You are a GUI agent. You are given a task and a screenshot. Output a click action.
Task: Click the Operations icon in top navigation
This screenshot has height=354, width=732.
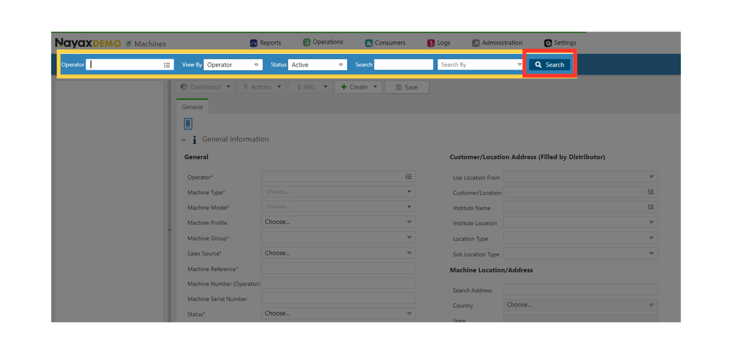307,42
